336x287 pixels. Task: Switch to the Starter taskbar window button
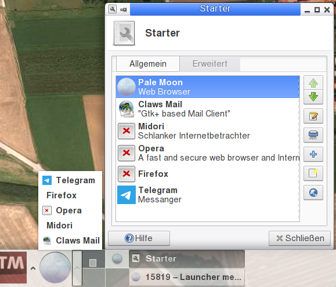tap(187, 259)
